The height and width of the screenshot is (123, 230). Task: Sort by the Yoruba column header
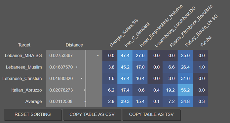click(206, 41)
